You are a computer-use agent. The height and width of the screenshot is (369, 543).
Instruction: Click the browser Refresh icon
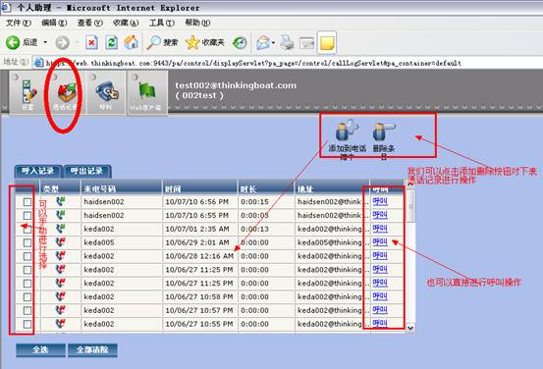pos(111,43)
